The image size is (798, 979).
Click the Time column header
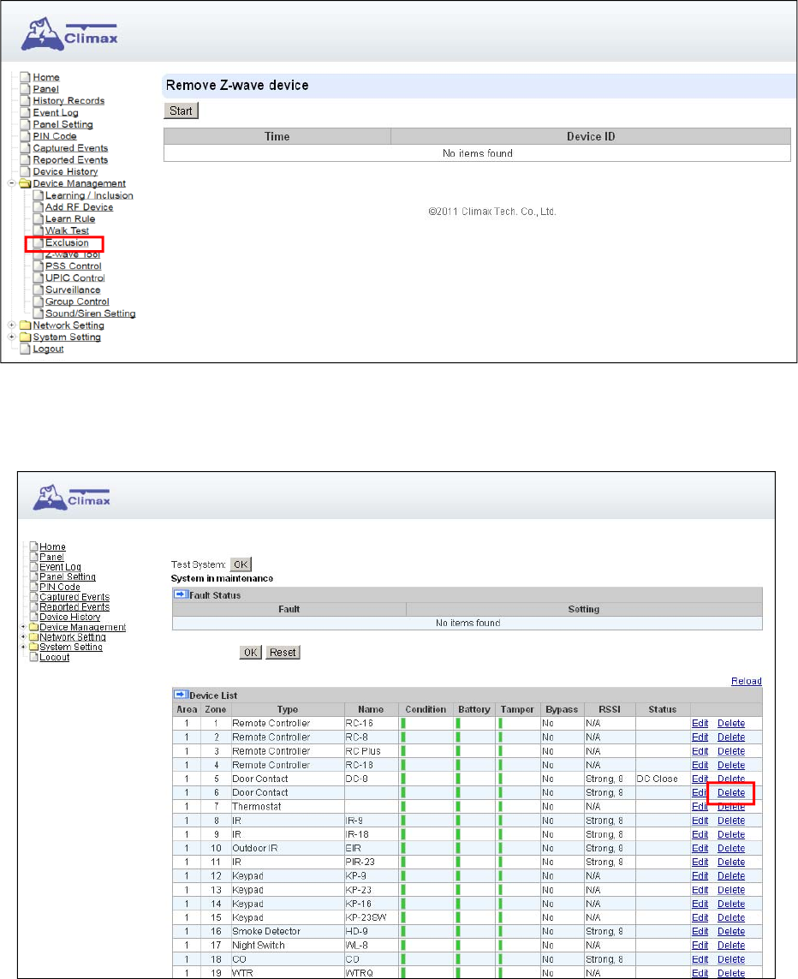coord(277,136)
